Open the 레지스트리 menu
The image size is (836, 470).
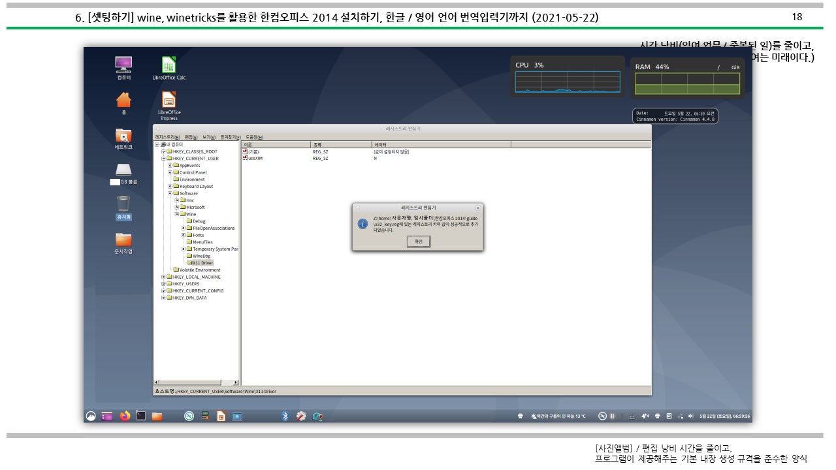[167, 137]
